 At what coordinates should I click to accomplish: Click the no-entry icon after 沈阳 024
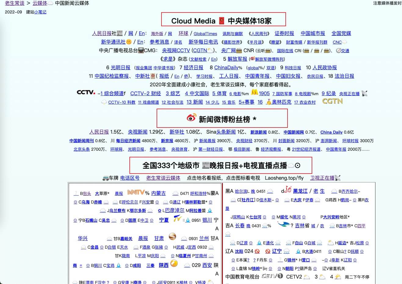pos(257,251)
